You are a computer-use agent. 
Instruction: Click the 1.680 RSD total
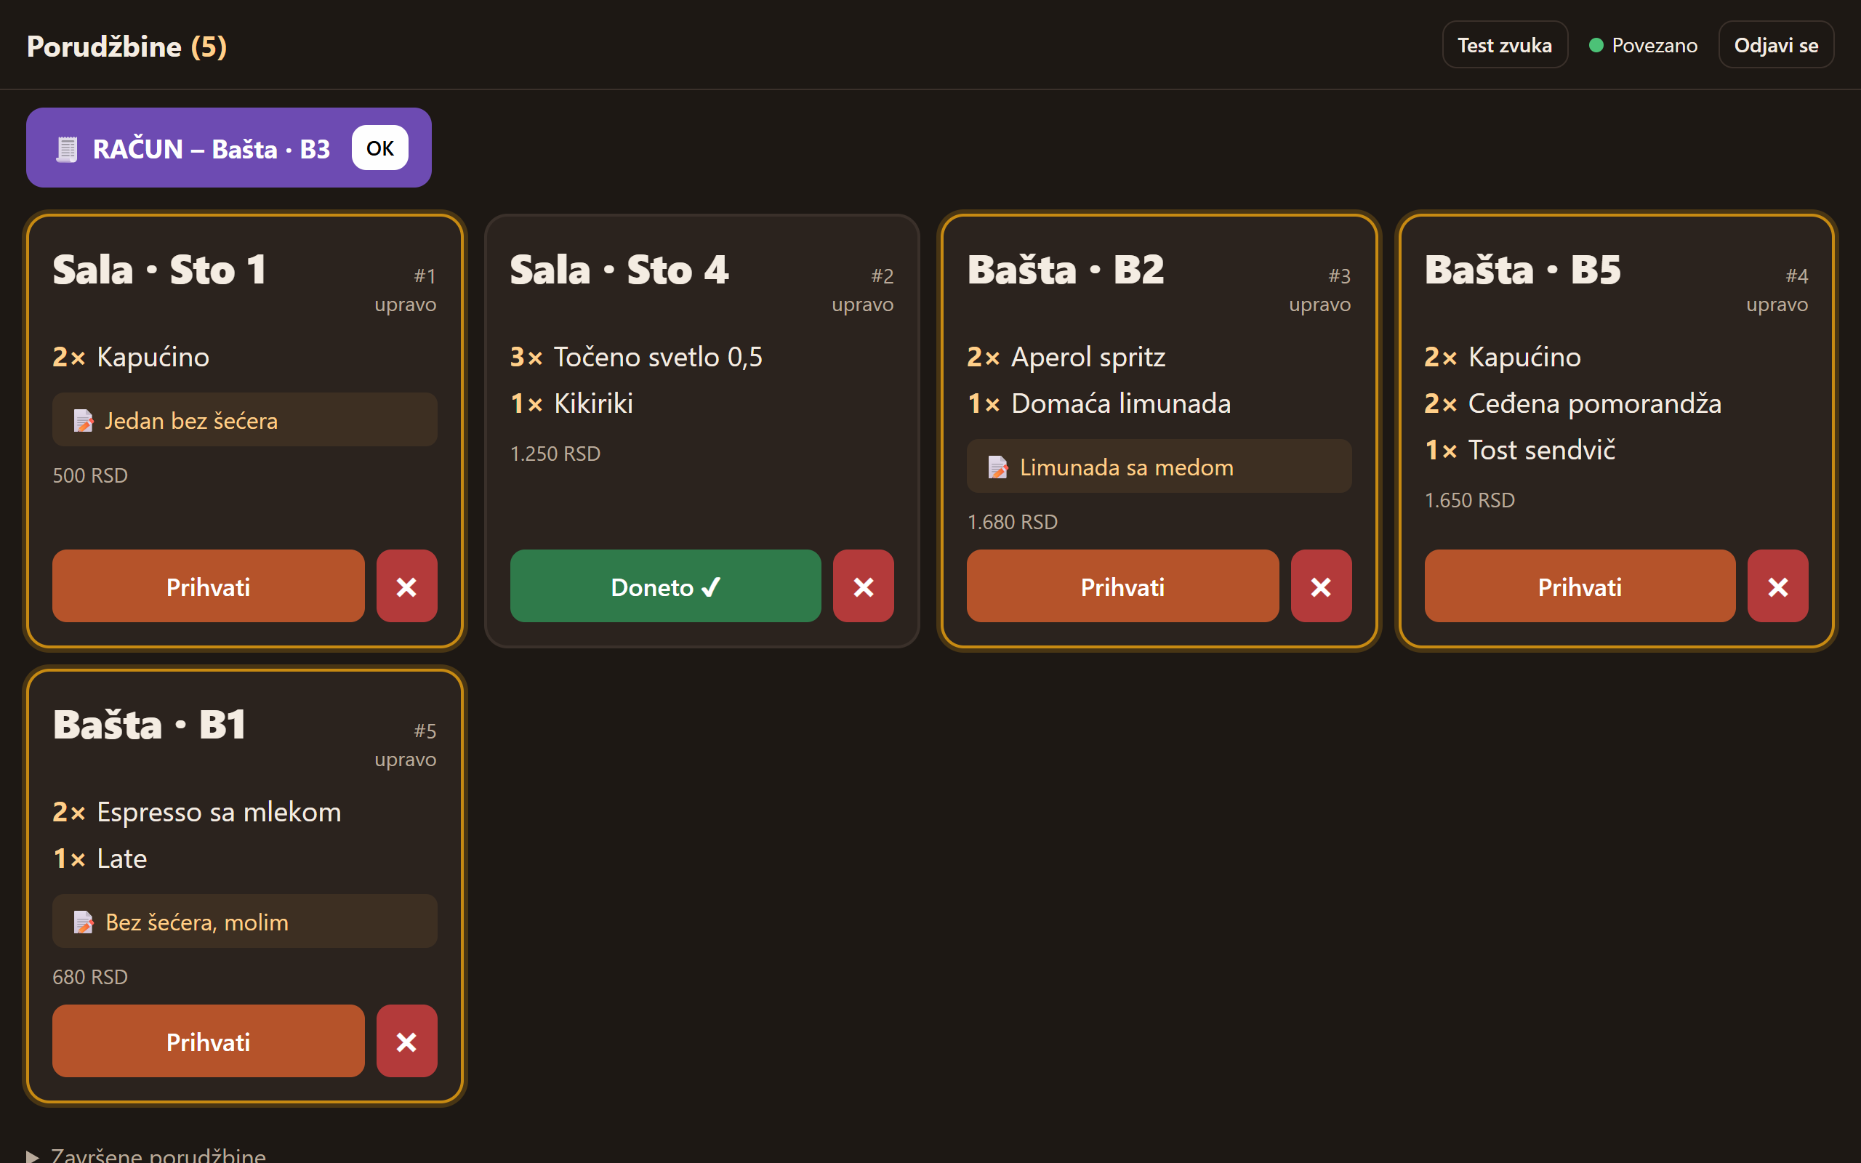[x=1012, y=523]
